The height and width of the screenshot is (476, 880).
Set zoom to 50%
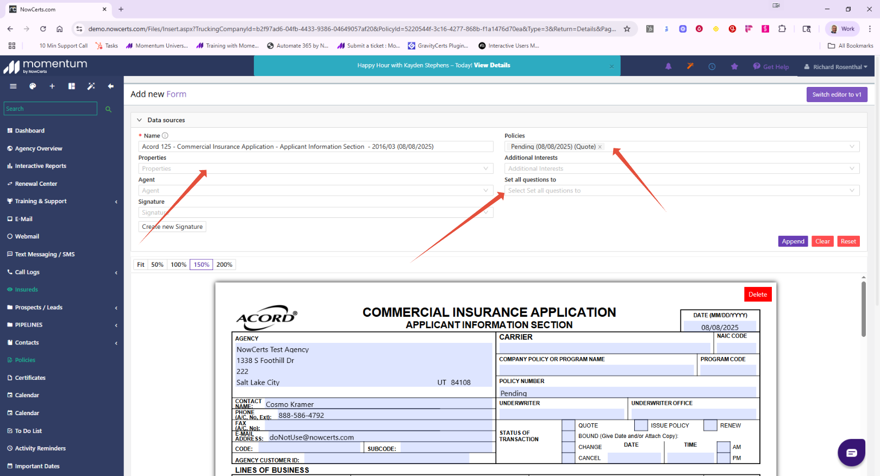[x=158, y=265]
